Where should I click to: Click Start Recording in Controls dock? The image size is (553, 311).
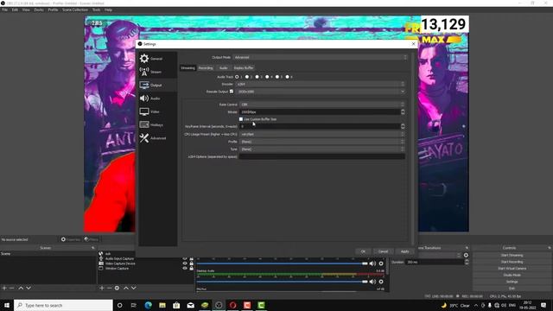coord(512,262)
